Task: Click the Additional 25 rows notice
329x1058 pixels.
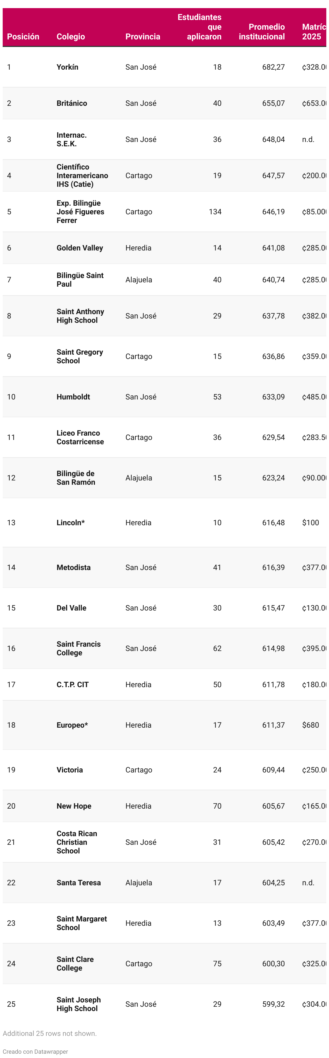Action: 50,1033
